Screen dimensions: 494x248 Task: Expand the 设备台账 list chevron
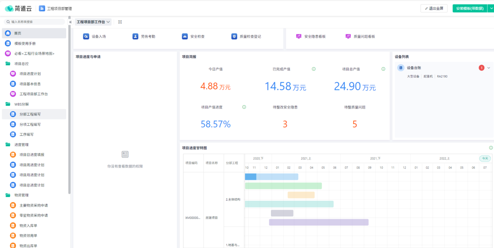point(489,68)
